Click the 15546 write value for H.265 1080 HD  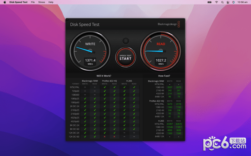coord(170,127)
